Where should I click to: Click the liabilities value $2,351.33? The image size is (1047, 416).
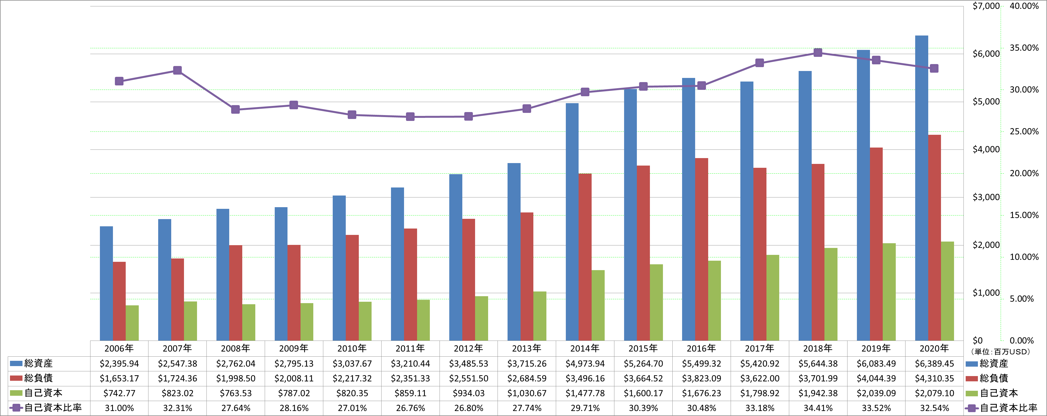click(x=410, y=379)
